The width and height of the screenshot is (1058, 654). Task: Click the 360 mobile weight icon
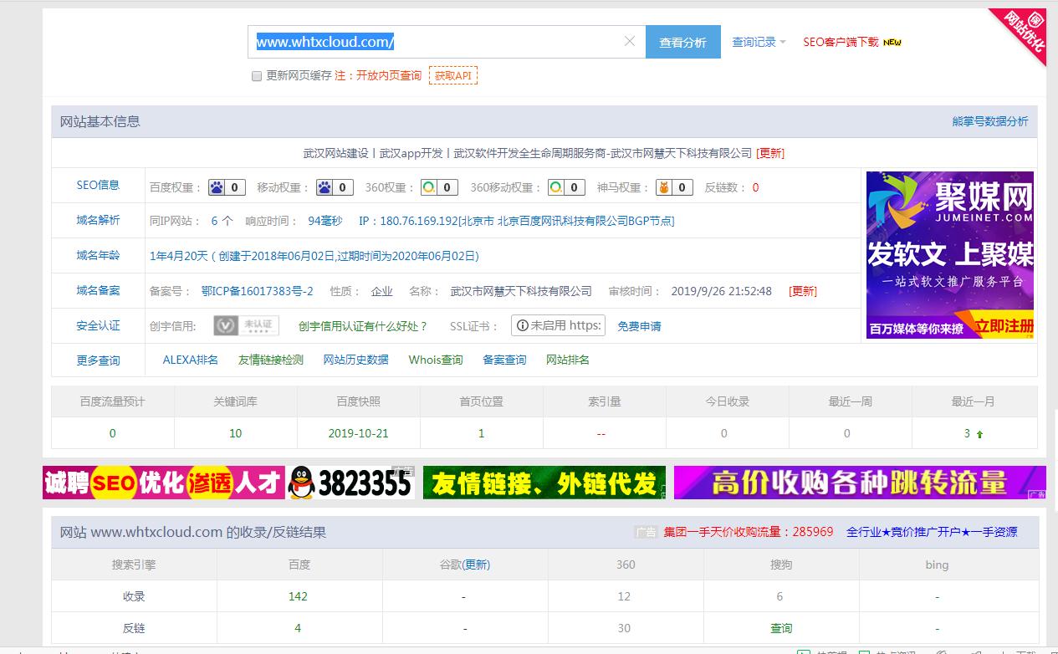point(556,187)
